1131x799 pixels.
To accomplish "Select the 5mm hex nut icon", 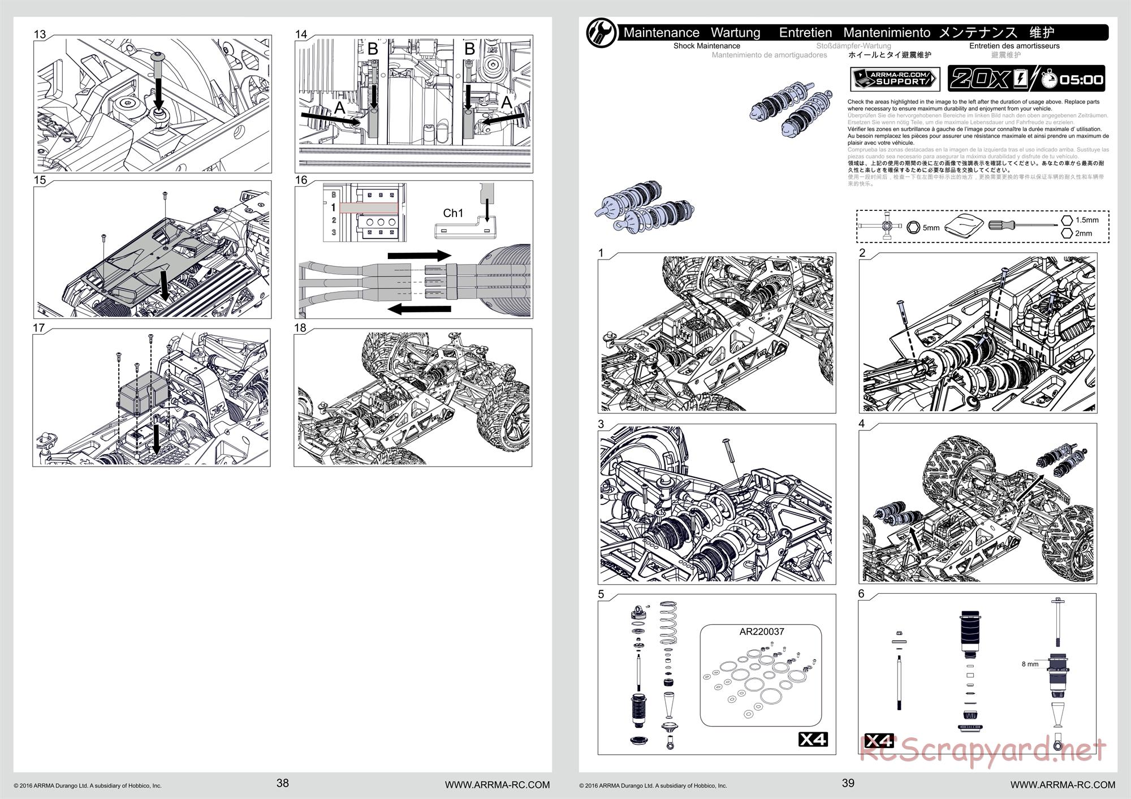I will [x=913, y=227].
